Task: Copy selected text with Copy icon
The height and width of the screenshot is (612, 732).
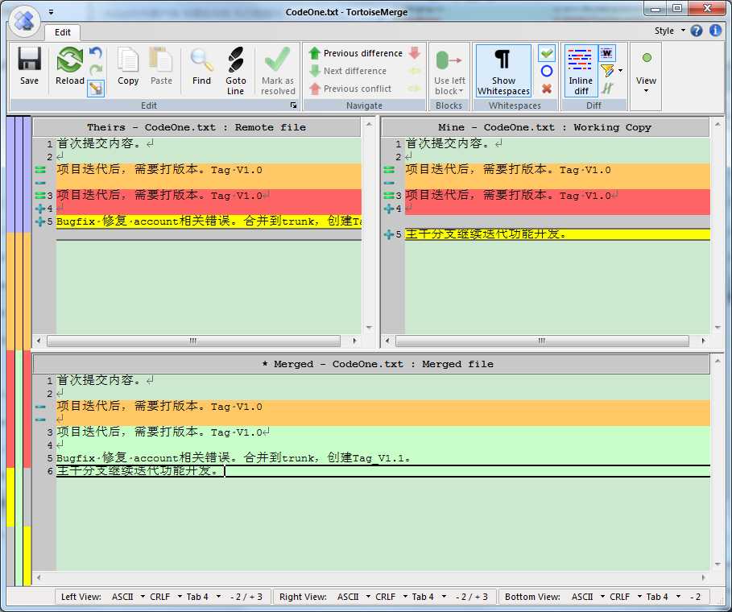Action: [128, 66]
